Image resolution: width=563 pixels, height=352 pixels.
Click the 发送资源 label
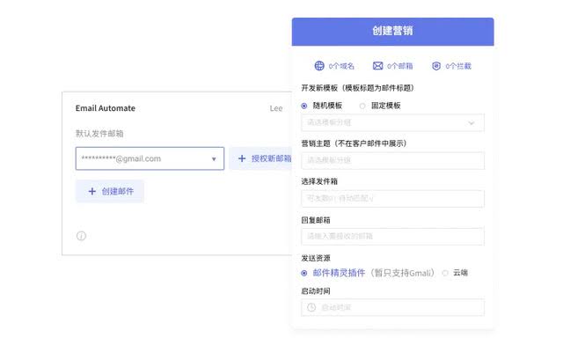(316, 258)
